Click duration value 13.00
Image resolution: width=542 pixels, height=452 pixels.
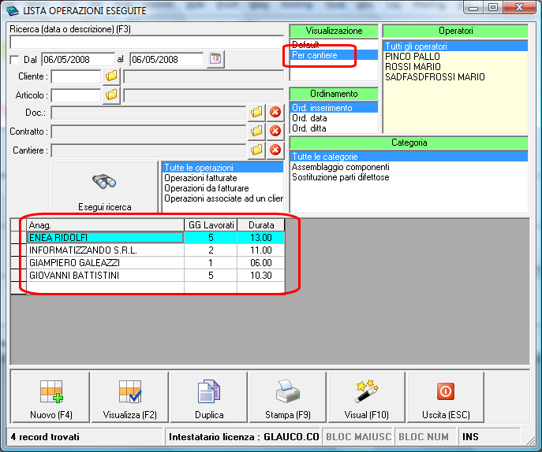tap(261, 237)
